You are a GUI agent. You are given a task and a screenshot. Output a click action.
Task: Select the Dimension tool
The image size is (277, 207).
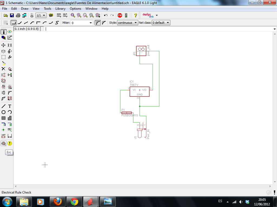10,136
